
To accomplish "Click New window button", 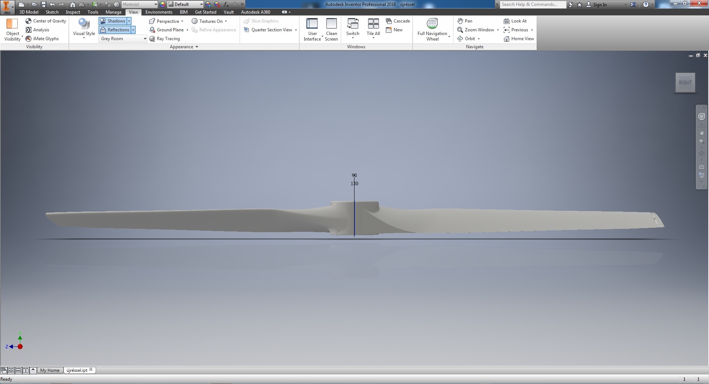I will [x=394, y=30].
